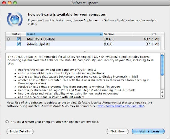Click the Not Now button
The image size is (170, 139).
click(117, 131)
